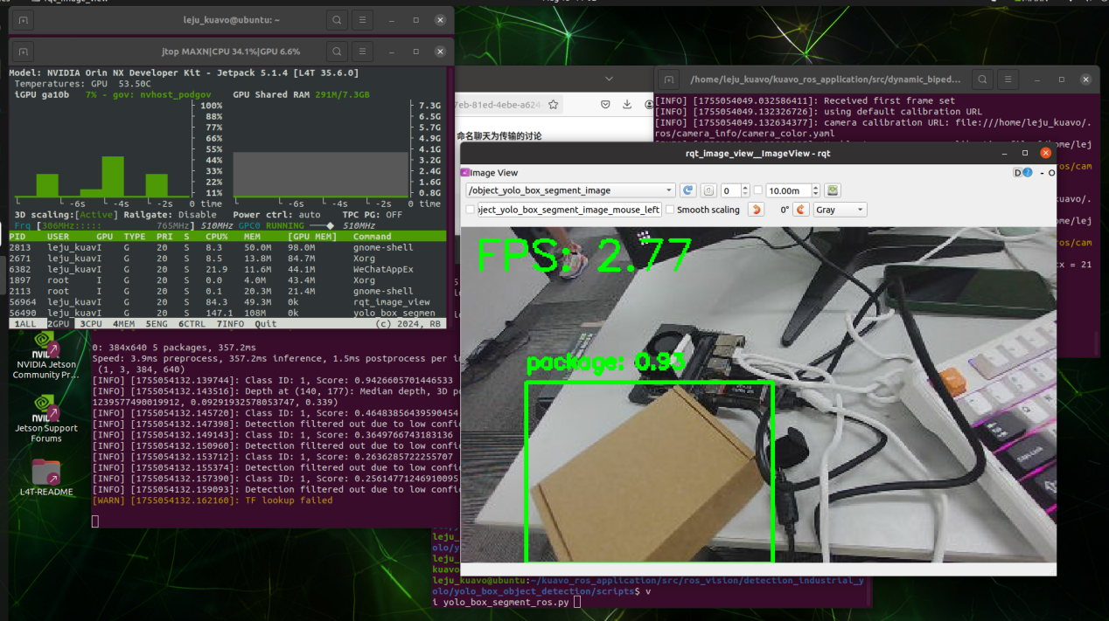The height and width of the screenshot is (621, 1109).
Task: Click the mouse_left topic name field
Action: click(x=569, y=210)
